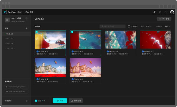Open the rocket launch icon

tap(154, 12)
